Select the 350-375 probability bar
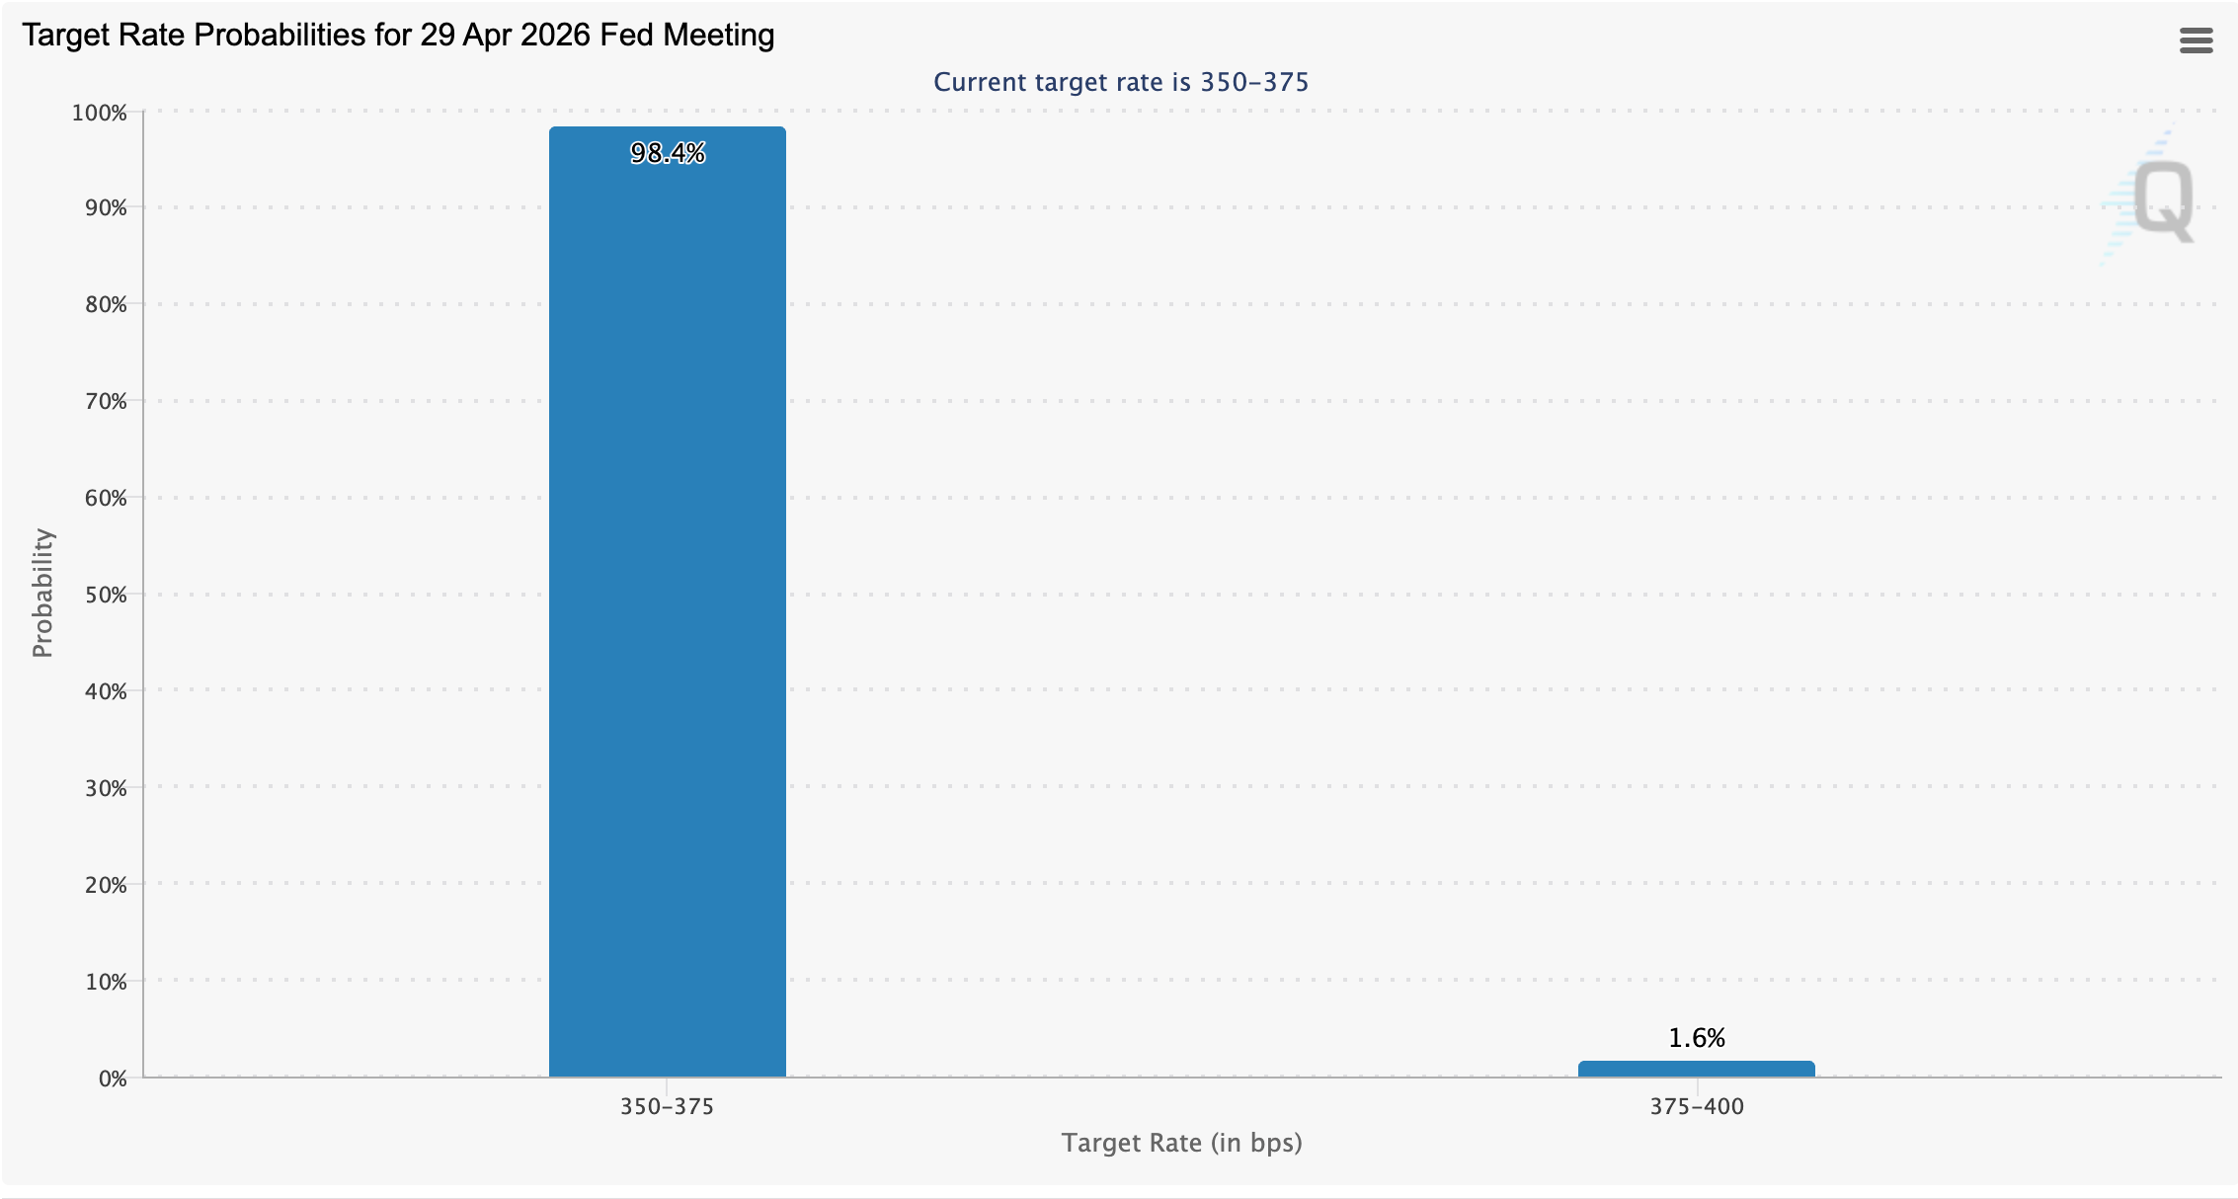 click(667, 593)
